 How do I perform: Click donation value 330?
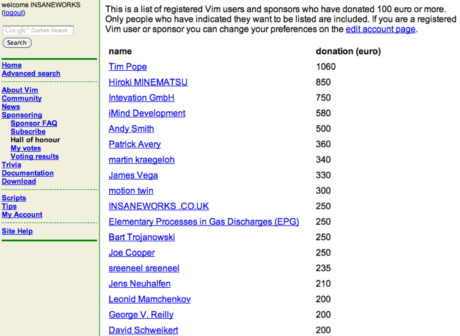pyautogui.click(x=323, y=175)
